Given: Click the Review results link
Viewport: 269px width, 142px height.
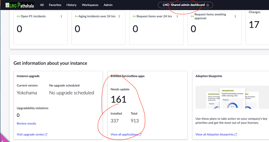Looking at the screenshot, I should coord(26,123).
